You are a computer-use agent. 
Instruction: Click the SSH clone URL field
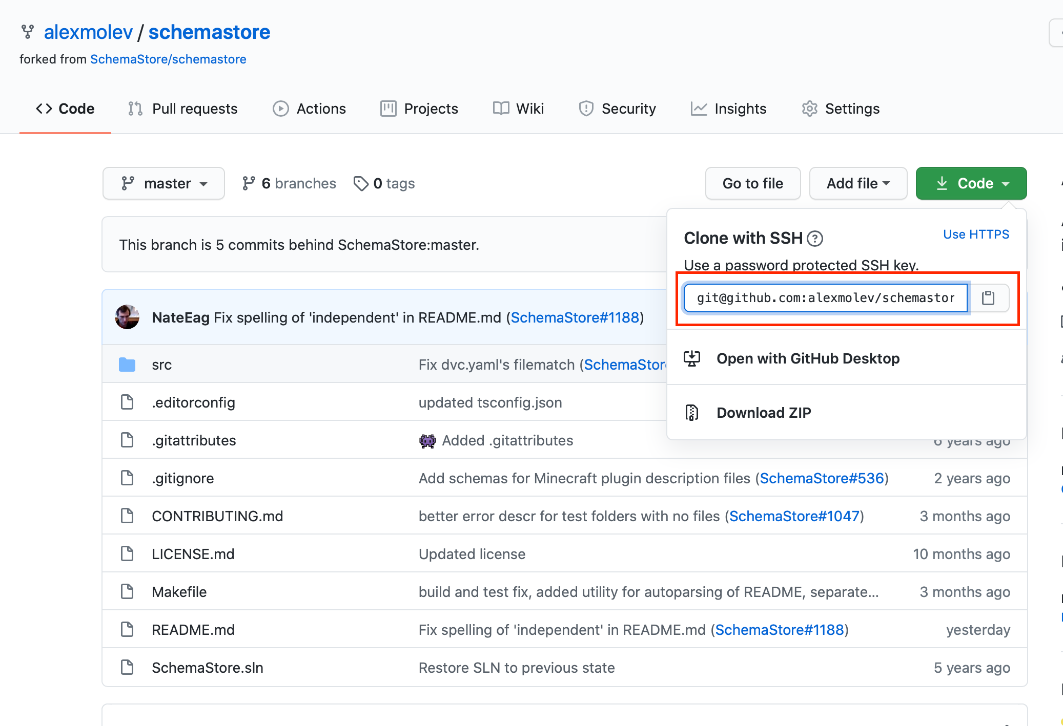[826, 298]
